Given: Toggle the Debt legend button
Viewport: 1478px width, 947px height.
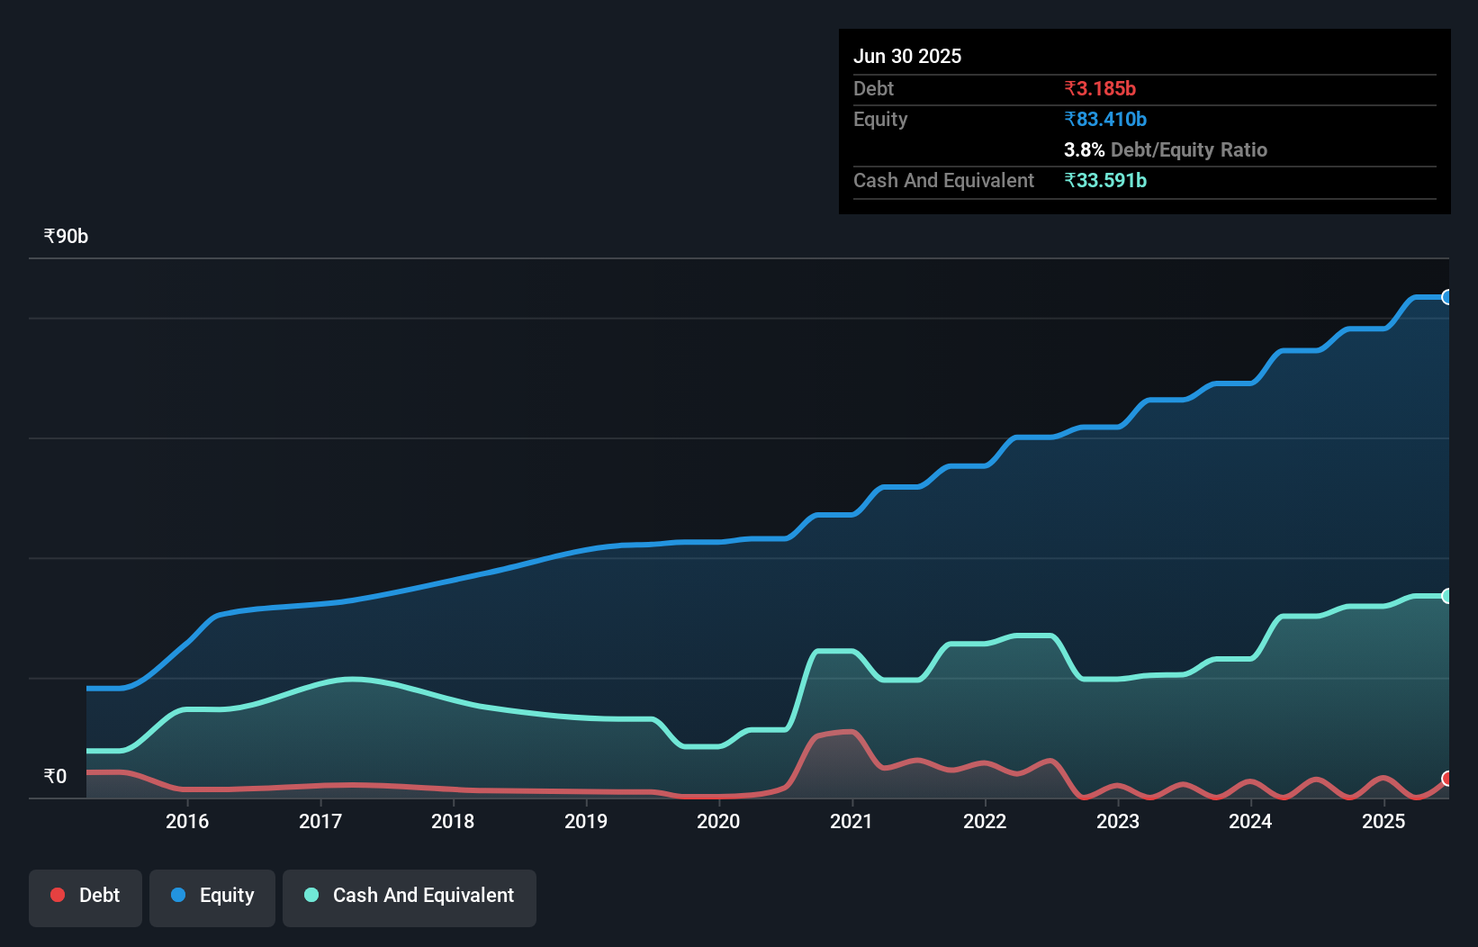Looking at the screenshot, I should click(x=86, y=897).
